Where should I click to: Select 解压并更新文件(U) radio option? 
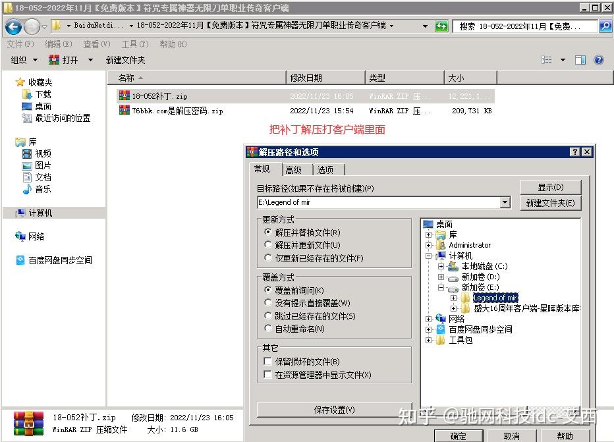click(x=268, y=244)
